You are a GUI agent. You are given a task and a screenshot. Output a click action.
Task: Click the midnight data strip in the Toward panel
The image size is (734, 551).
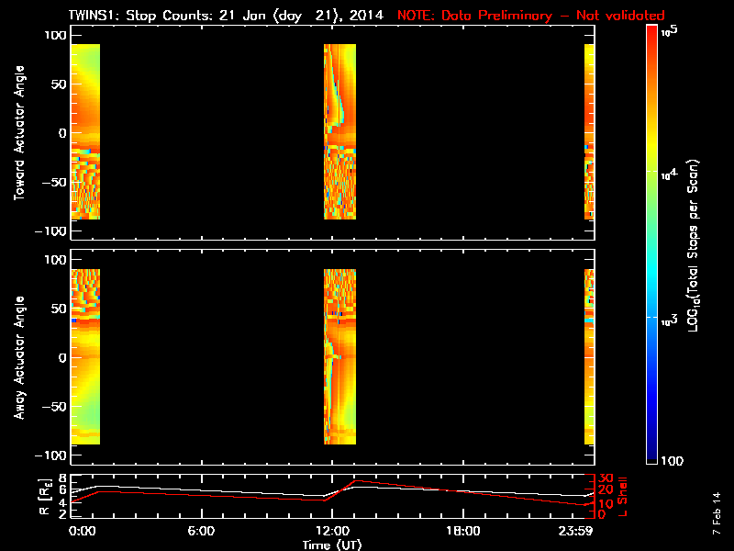84,131
